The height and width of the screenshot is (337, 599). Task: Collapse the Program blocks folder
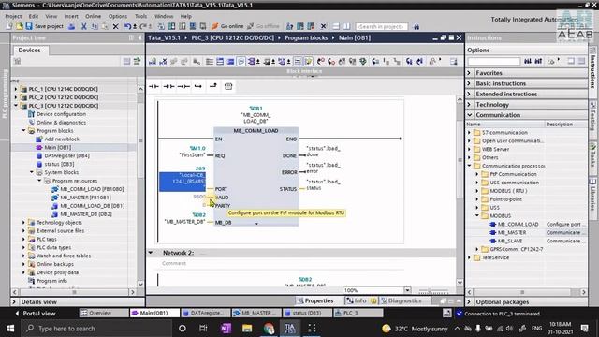click(x=23, y=131)
